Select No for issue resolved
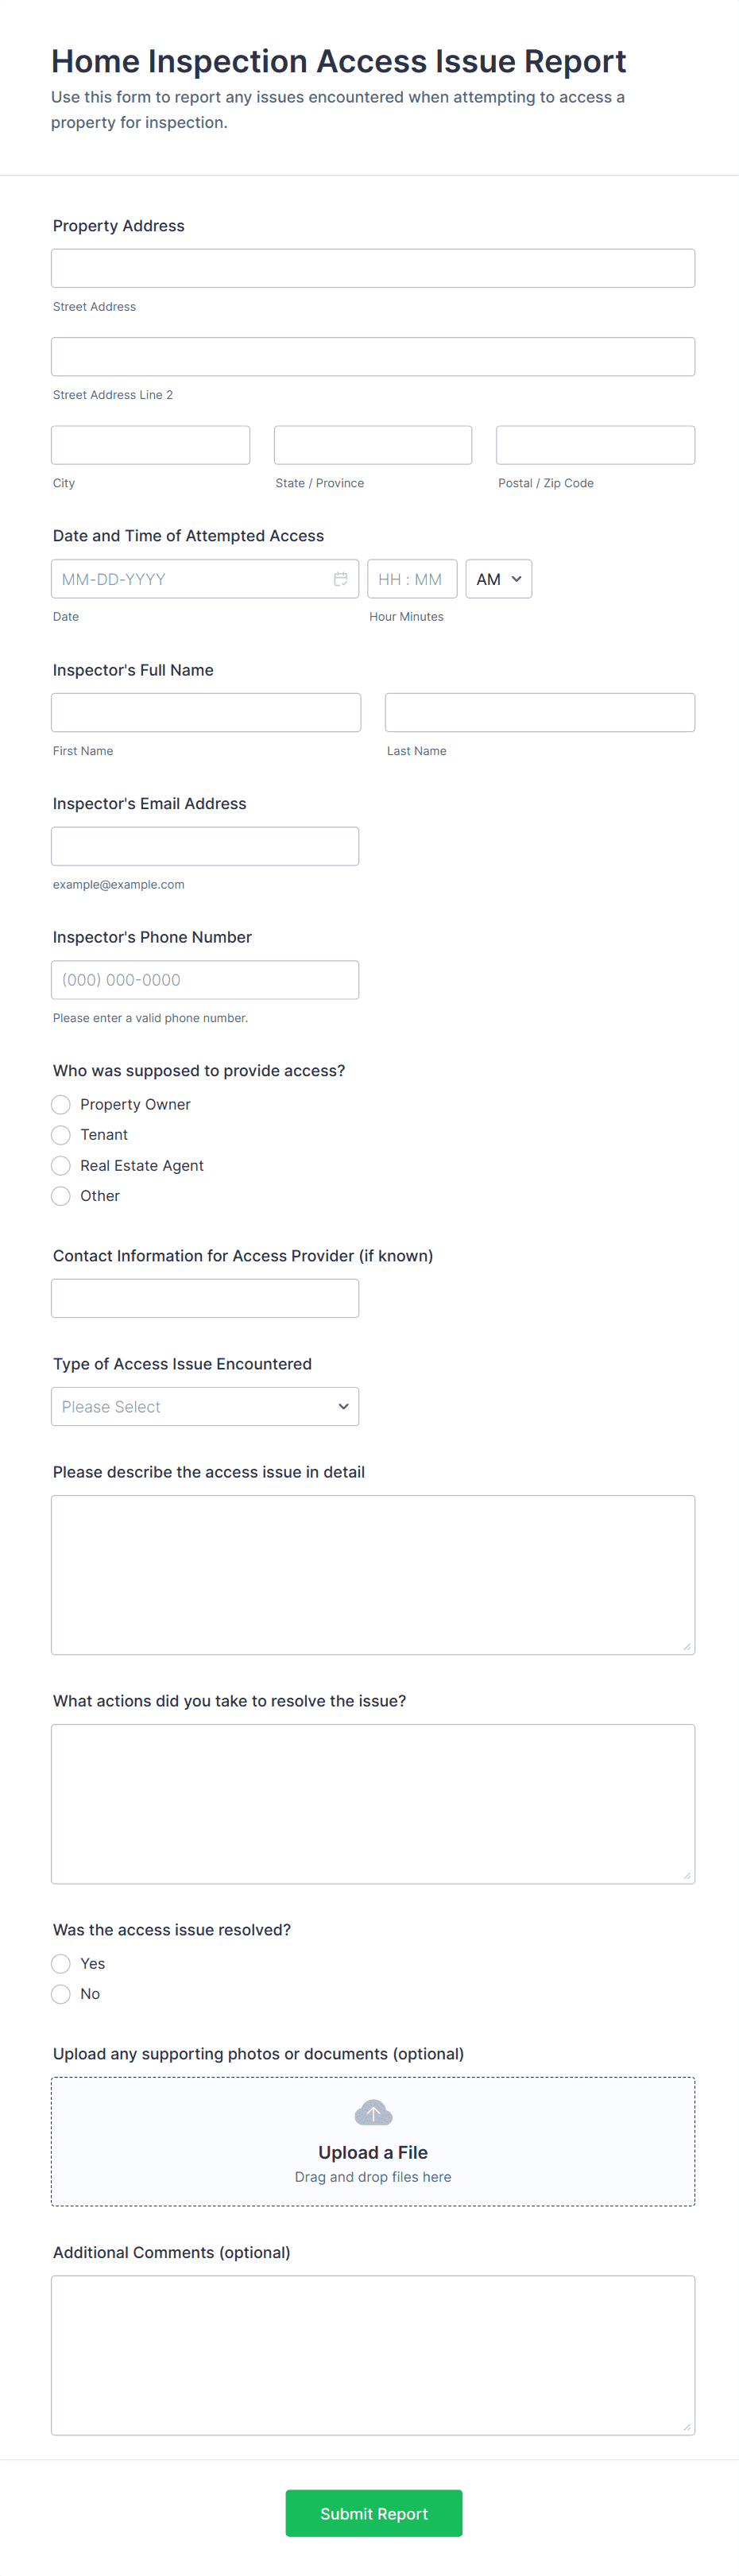 [x=61, y=1994]
